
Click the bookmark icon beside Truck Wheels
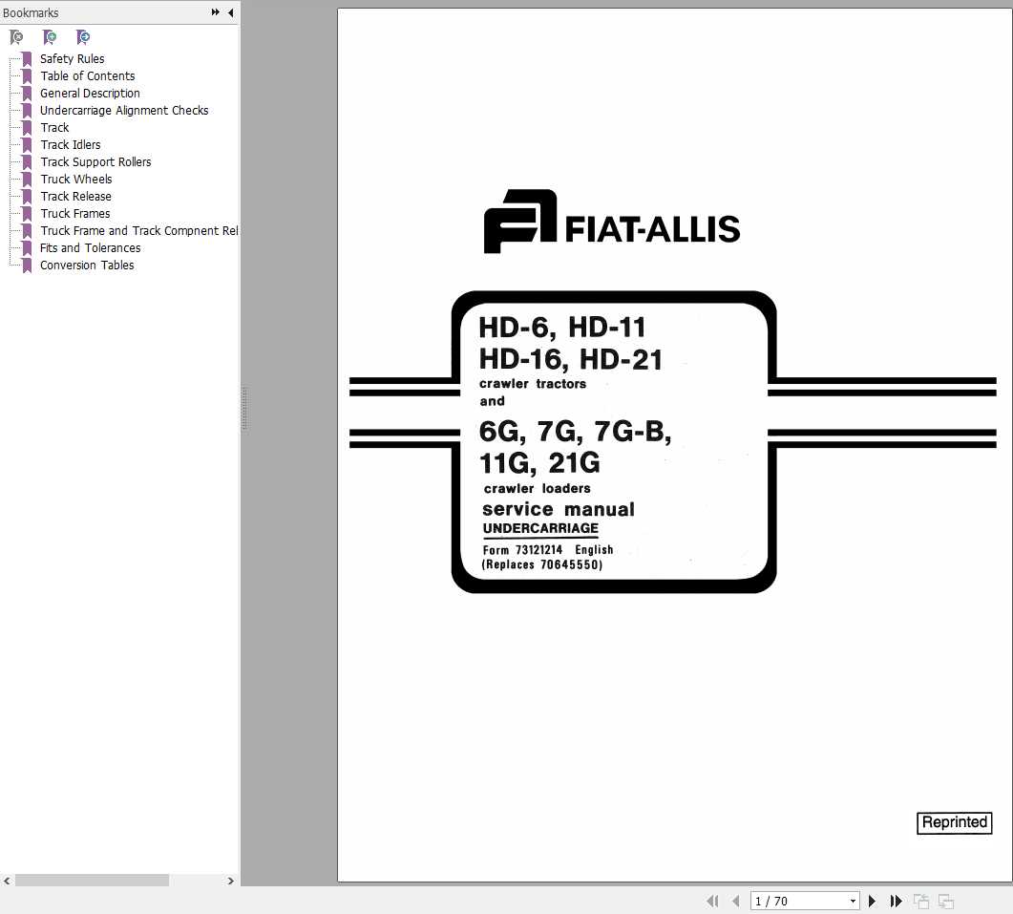(27, 180)
